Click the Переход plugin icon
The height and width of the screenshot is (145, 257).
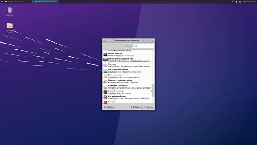105,65
